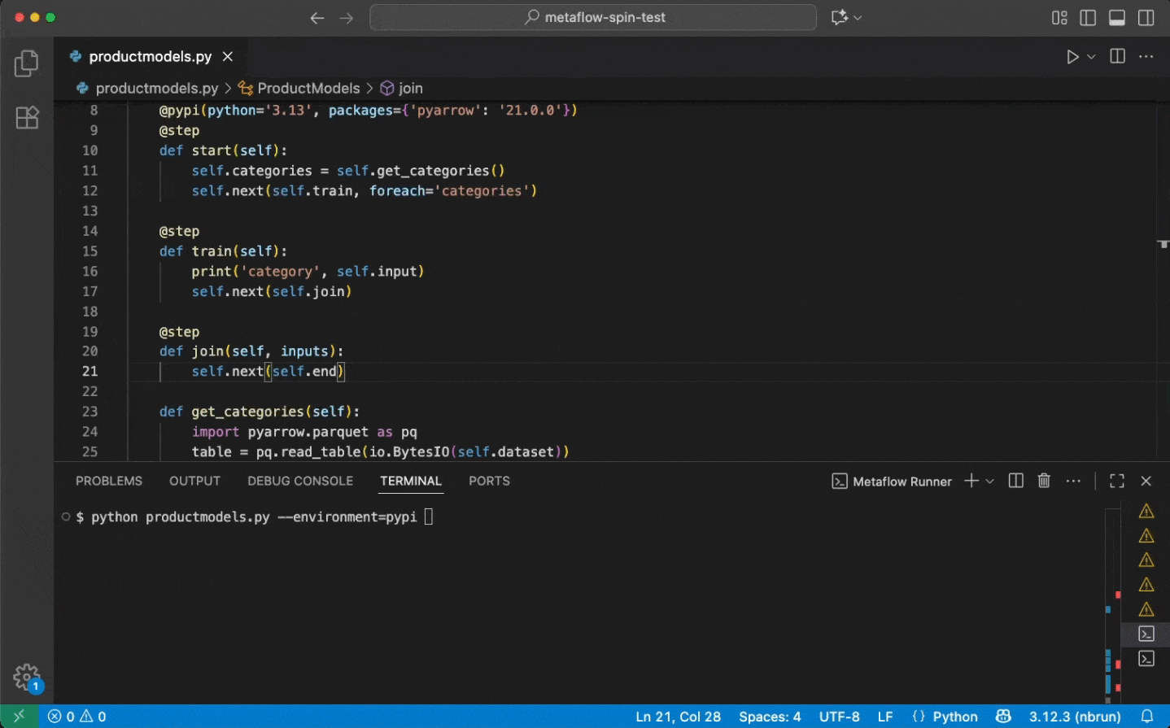Image resolution: width=1170 pixels, height=728 pixels.
Task: Open the Manage settings gear
Action: [27, 676]
